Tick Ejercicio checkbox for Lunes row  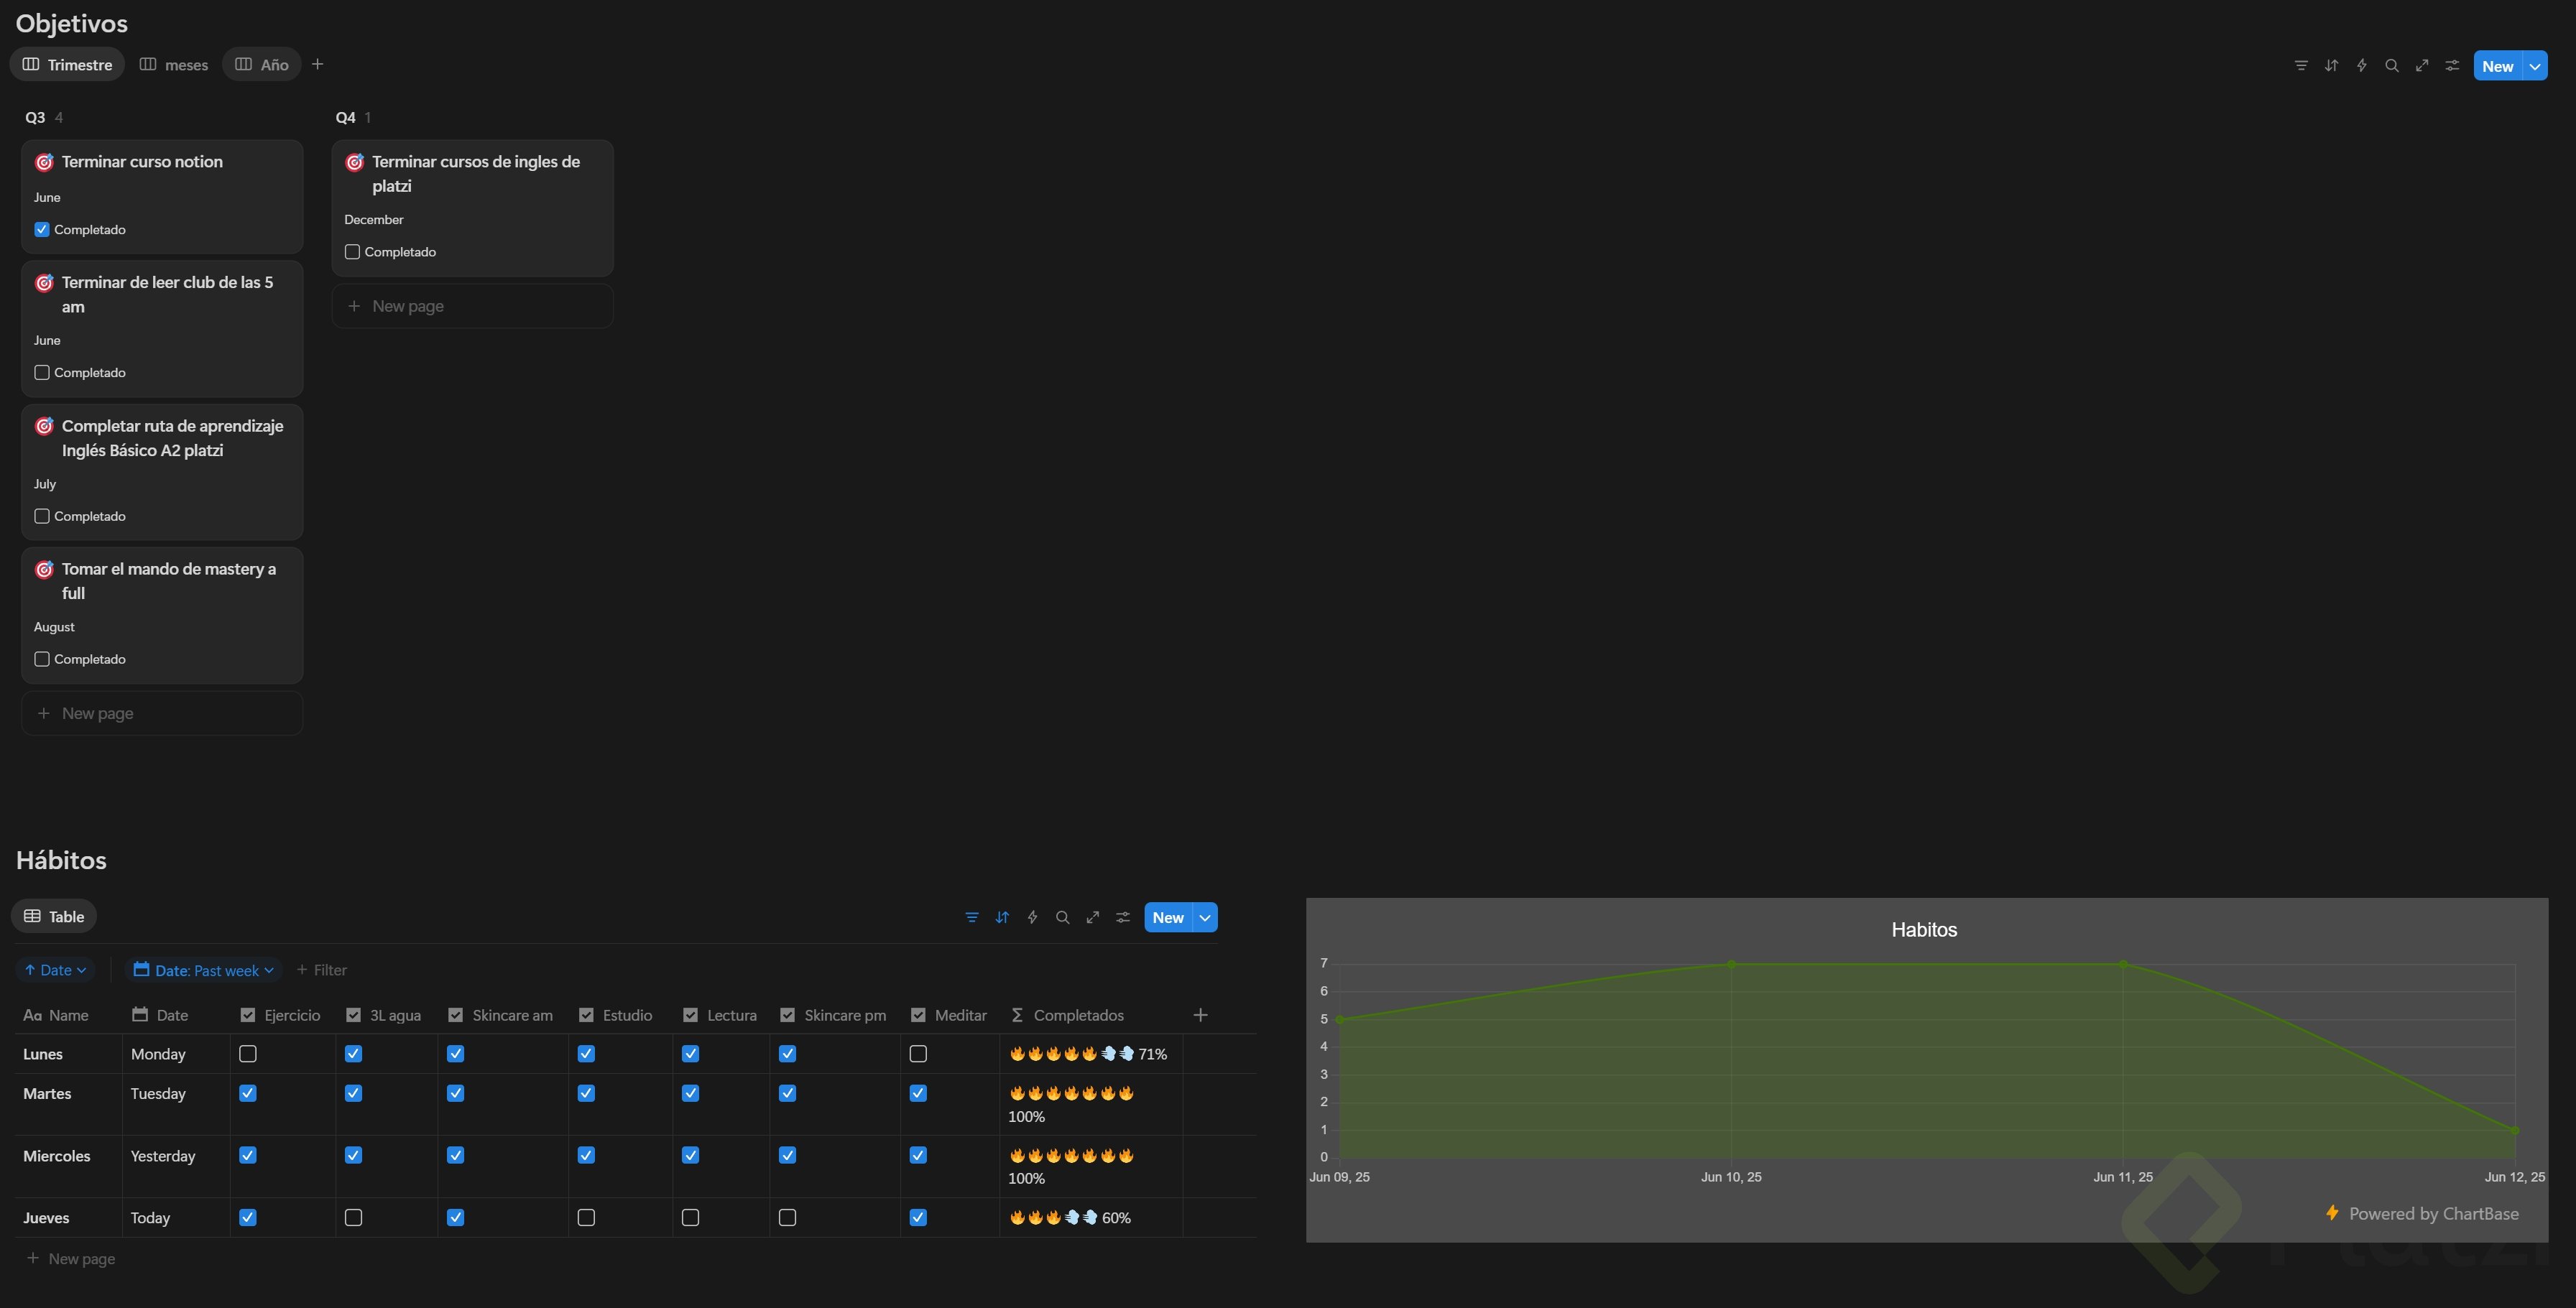[x=248, y=1054]
